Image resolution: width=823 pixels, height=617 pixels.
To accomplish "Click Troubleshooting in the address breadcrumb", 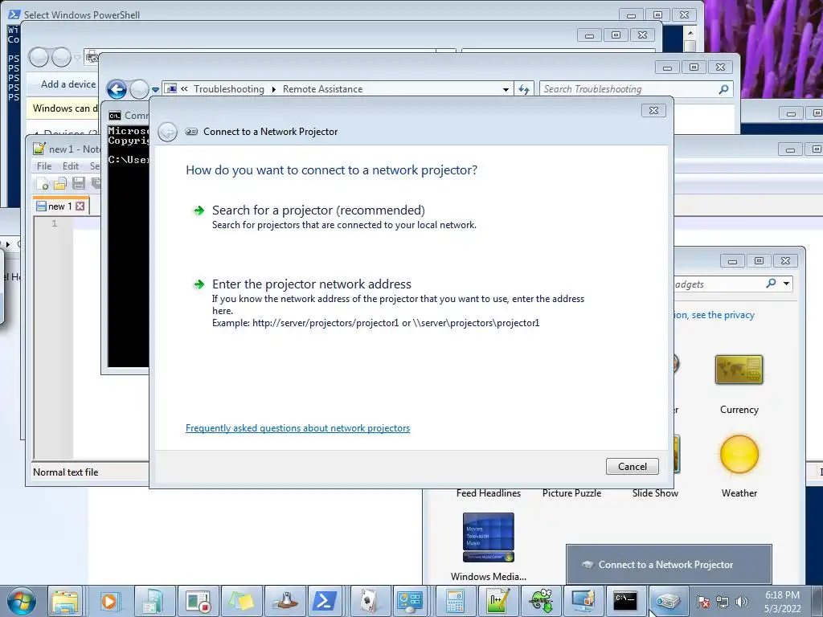I will click(x=229, y=89).
